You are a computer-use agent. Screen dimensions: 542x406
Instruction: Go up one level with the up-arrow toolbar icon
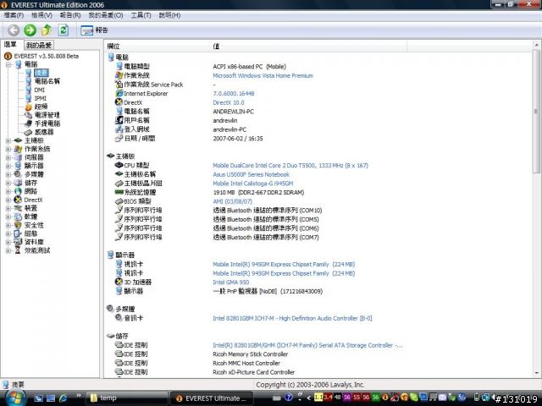[x=47, y=30]
